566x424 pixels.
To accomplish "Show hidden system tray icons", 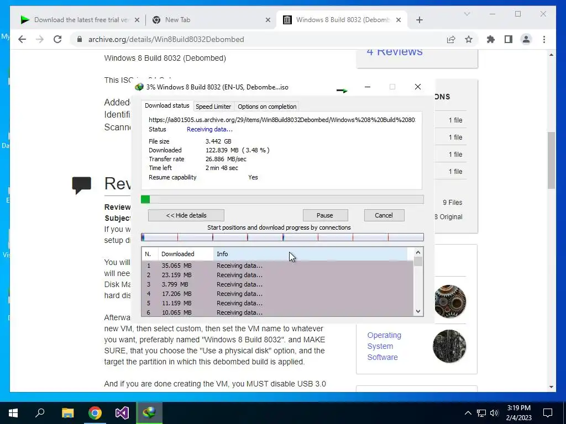I will pos(468,413).
